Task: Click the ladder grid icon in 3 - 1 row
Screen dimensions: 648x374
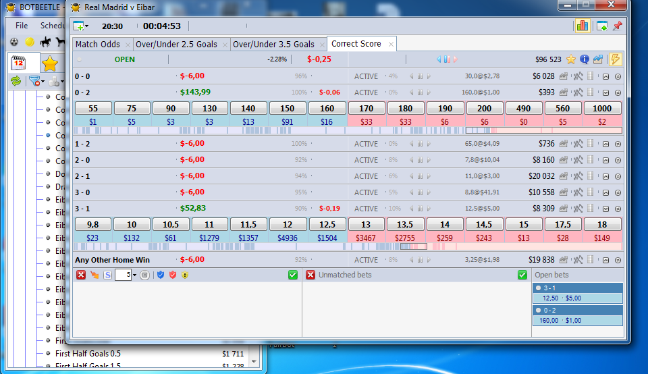Action: [590, 209]
